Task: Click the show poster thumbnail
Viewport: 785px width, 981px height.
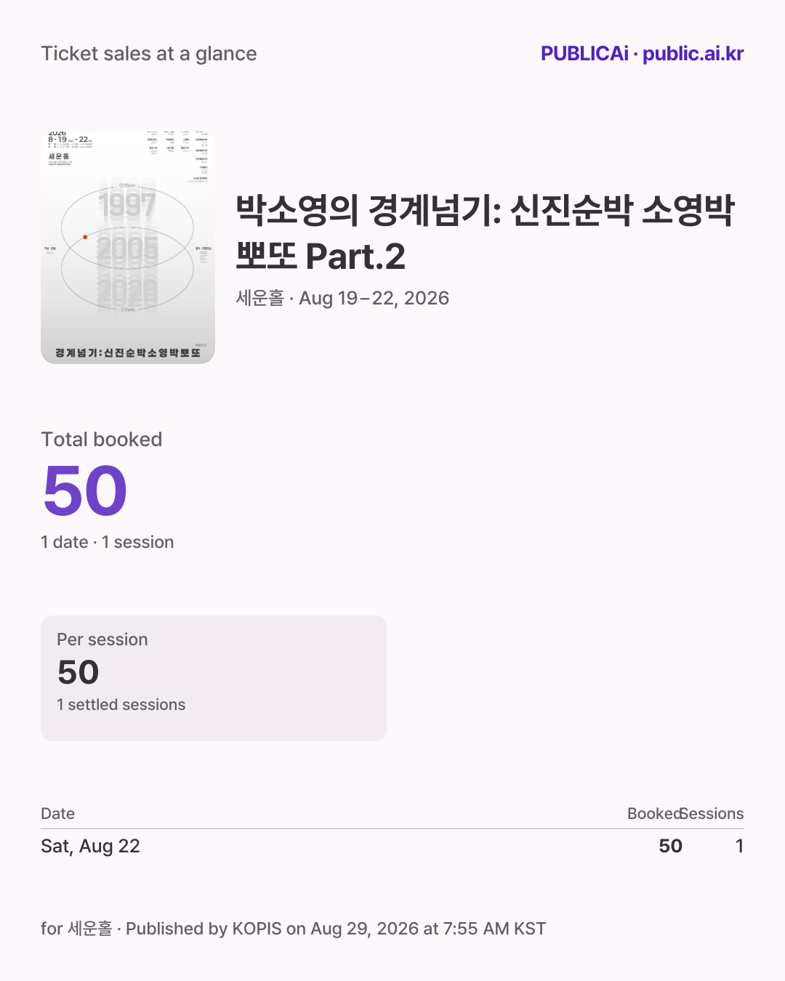Action: click(x=128, y=248)
